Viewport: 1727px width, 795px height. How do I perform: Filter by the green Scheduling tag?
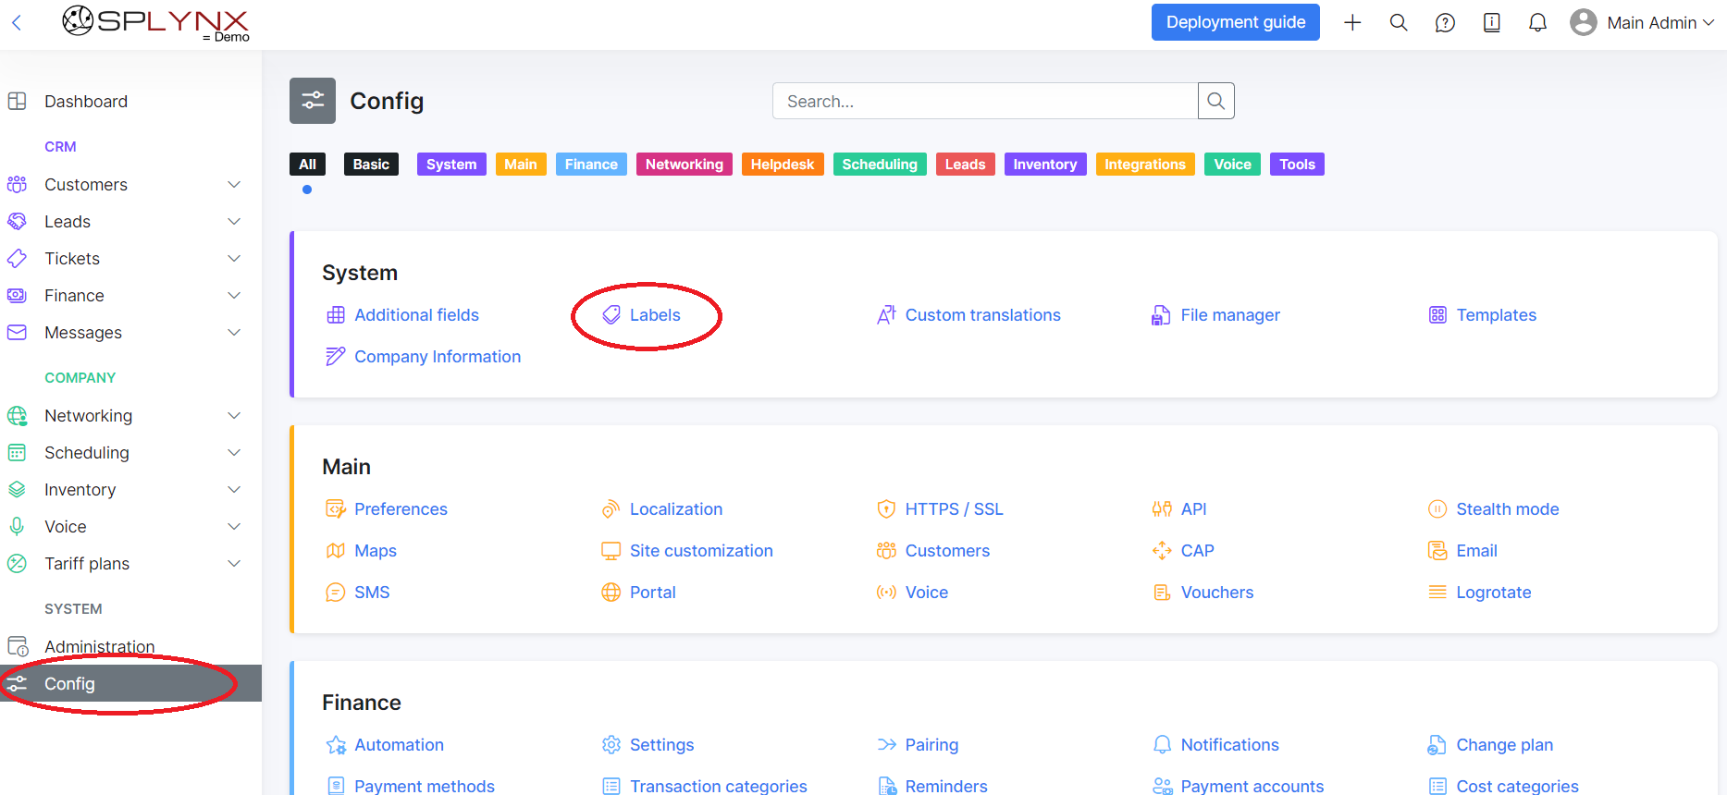[x=879, y=165]
